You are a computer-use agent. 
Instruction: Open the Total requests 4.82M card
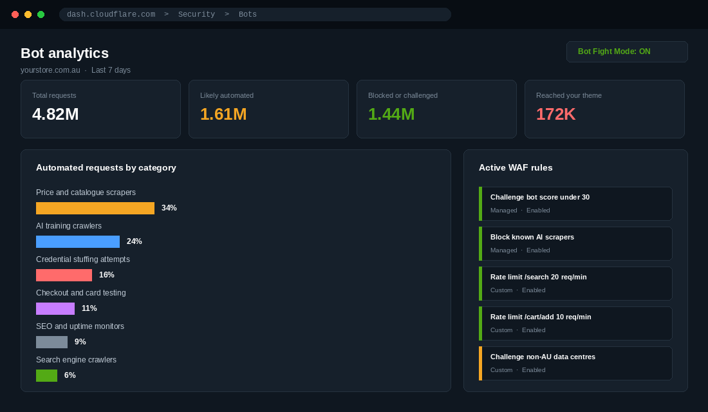tap(100, 109)
